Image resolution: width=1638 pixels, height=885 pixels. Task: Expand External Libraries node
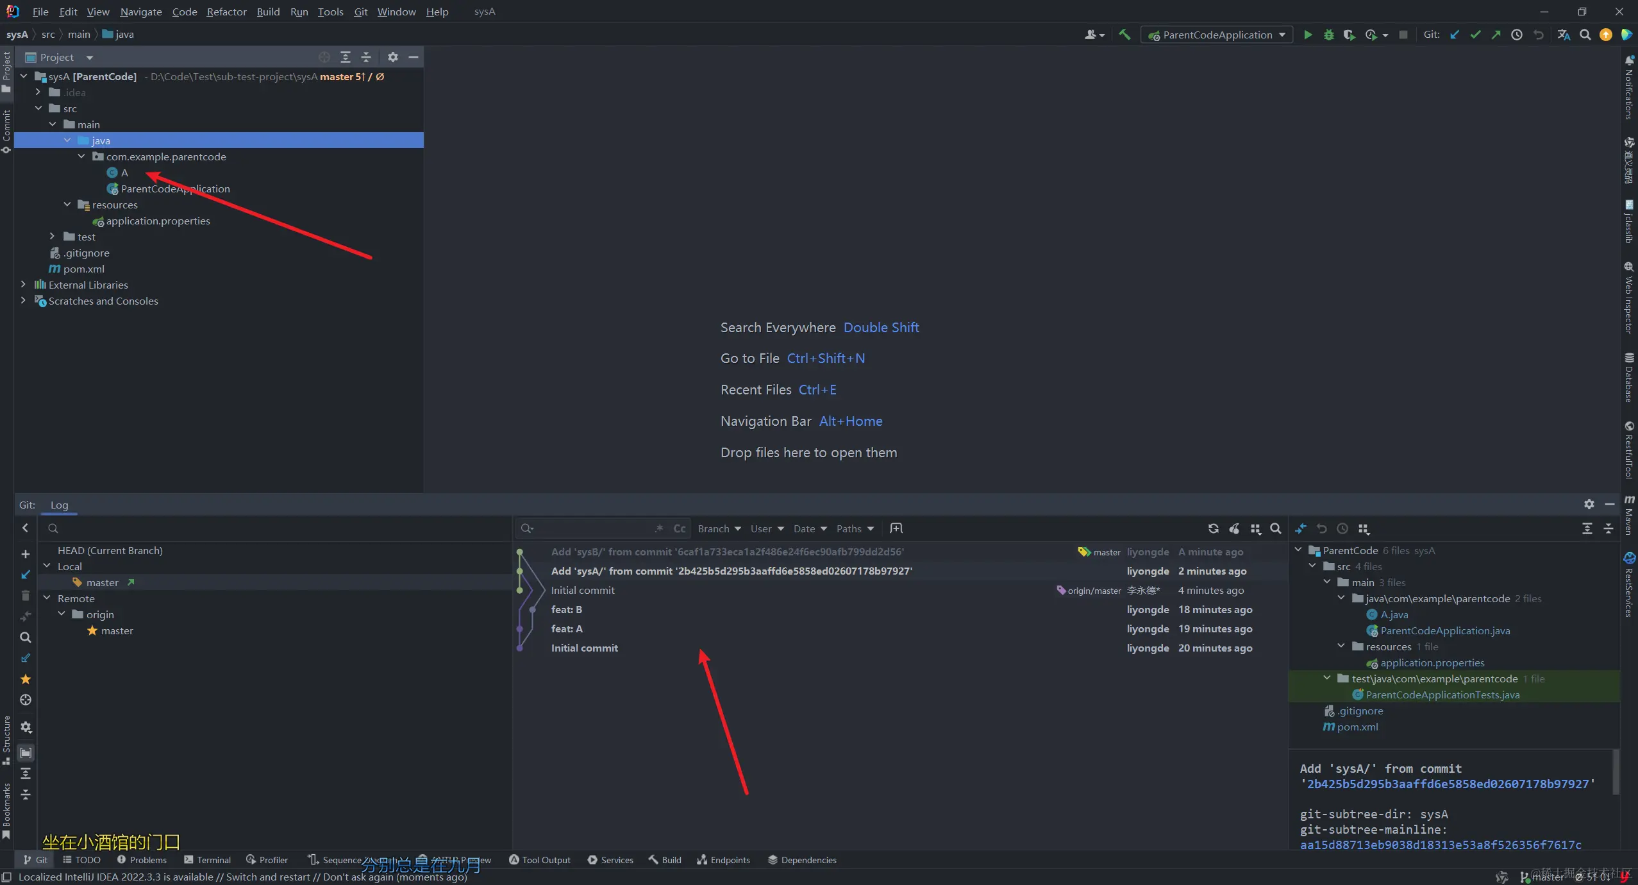(x=24, y=285)
